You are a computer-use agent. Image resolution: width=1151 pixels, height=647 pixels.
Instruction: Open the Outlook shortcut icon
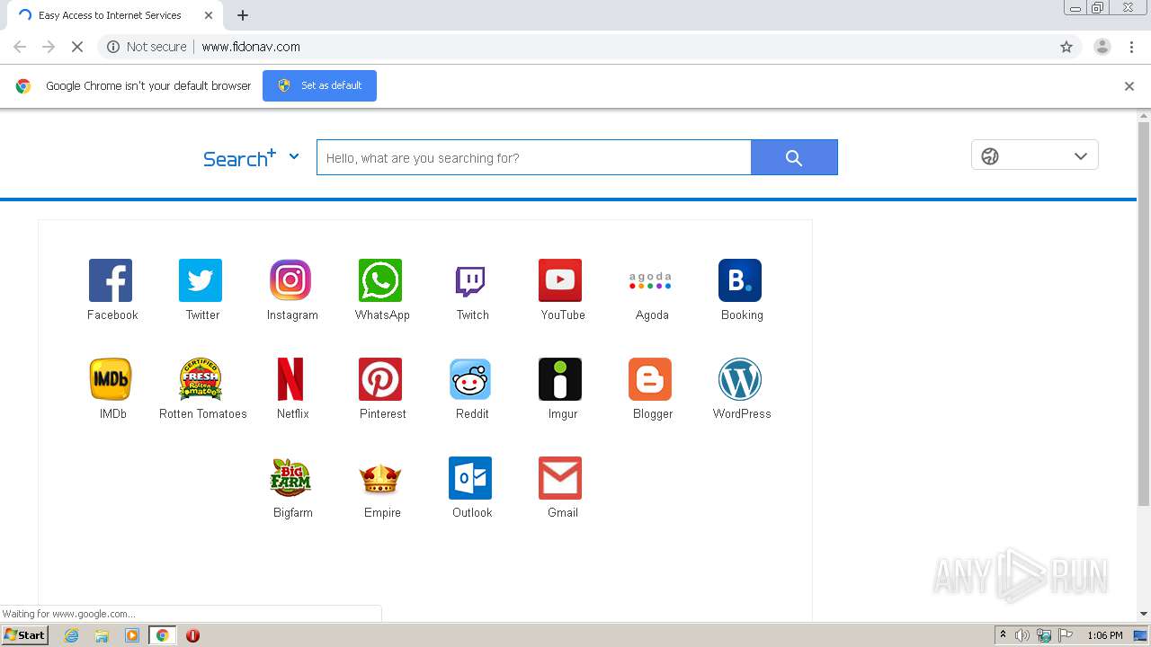470,478
